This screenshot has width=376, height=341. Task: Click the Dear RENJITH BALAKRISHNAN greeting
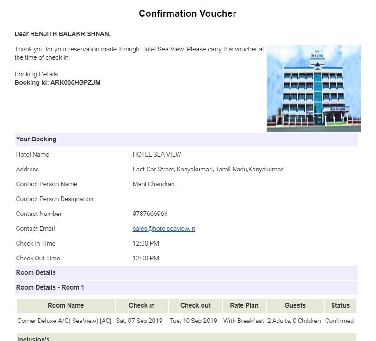62,34
